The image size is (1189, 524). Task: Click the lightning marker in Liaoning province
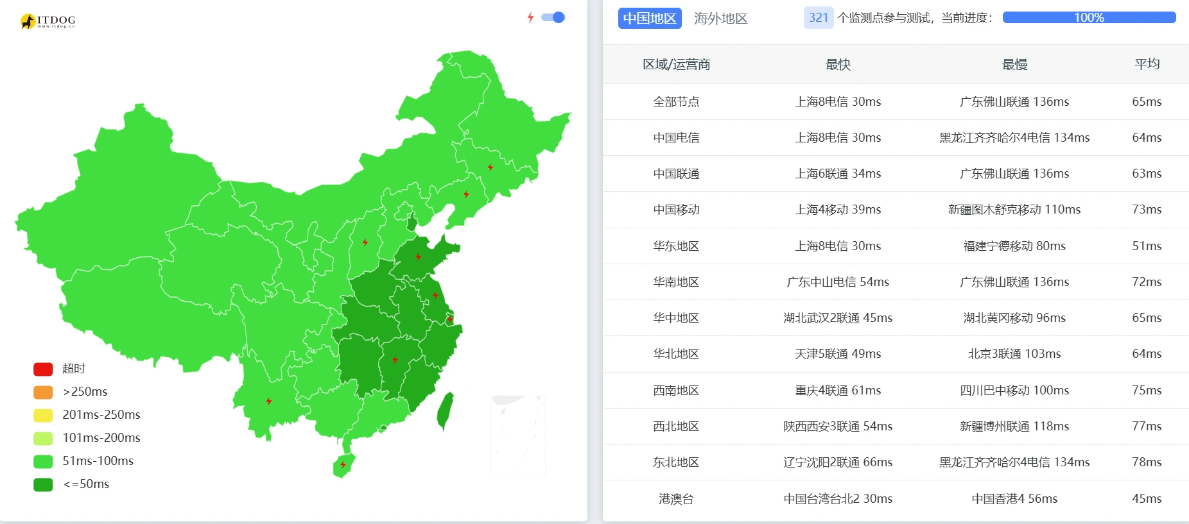point(466,194)
